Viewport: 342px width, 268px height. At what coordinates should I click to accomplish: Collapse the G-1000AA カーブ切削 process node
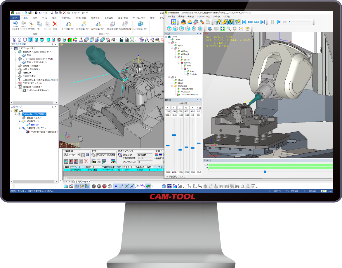point(15,114)
